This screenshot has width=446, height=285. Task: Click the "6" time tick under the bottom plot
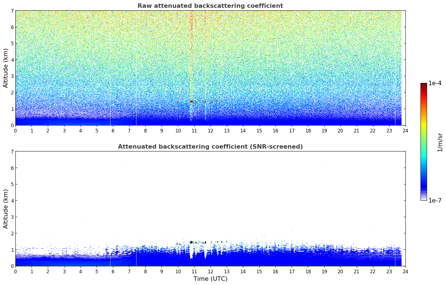[113, 271]
